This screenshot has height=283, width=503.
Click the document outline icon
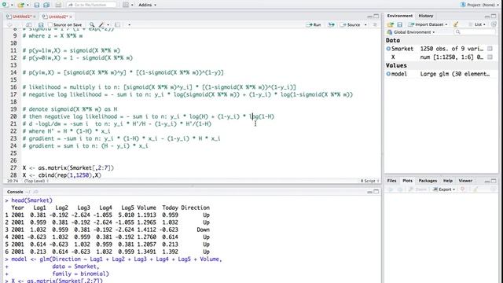tap(375, 24)
